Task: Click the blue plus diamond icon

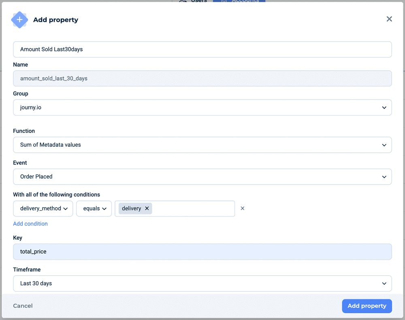Action: (x=19, y=20)
